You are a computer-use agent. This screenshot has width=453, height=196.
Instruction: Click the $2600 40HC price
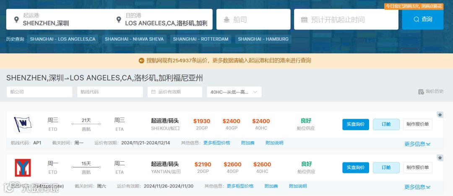[262, 165]
